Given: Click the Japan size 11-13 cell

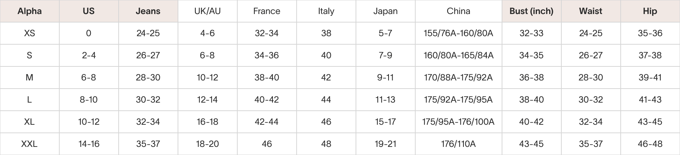Looking at the screenshot, I should [x=386, y=100].
